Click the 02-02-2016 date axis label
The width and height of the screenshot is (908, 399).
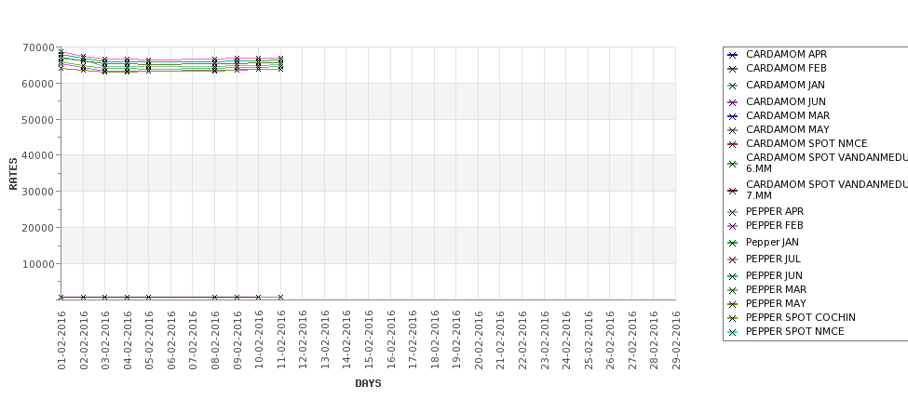click(x=84, y=340)
